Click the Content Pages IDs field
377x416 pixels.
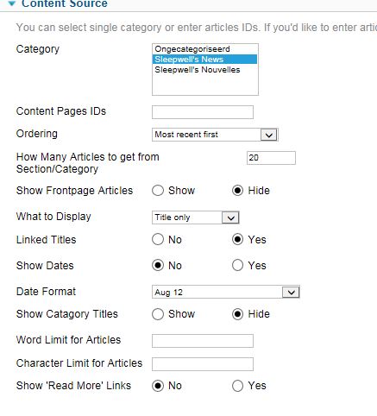(x=203, y=112)
